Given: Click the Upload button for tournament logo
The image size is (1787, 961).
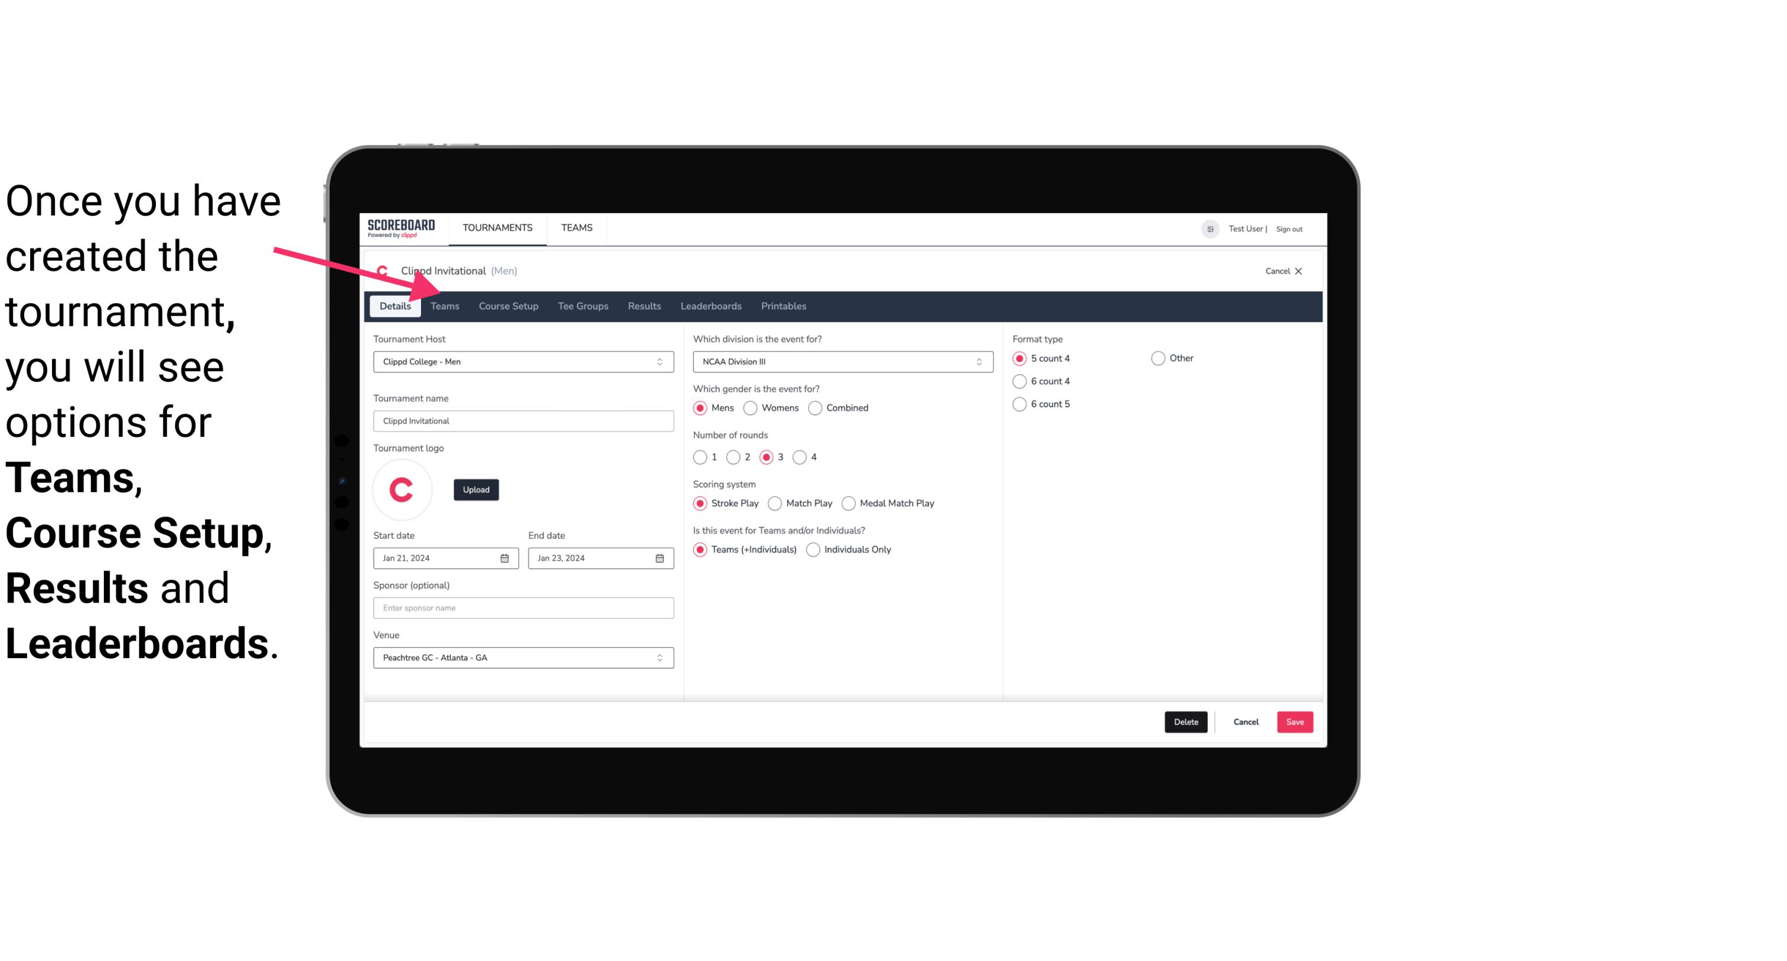Looking at the screenshot, I should point(476,489).
